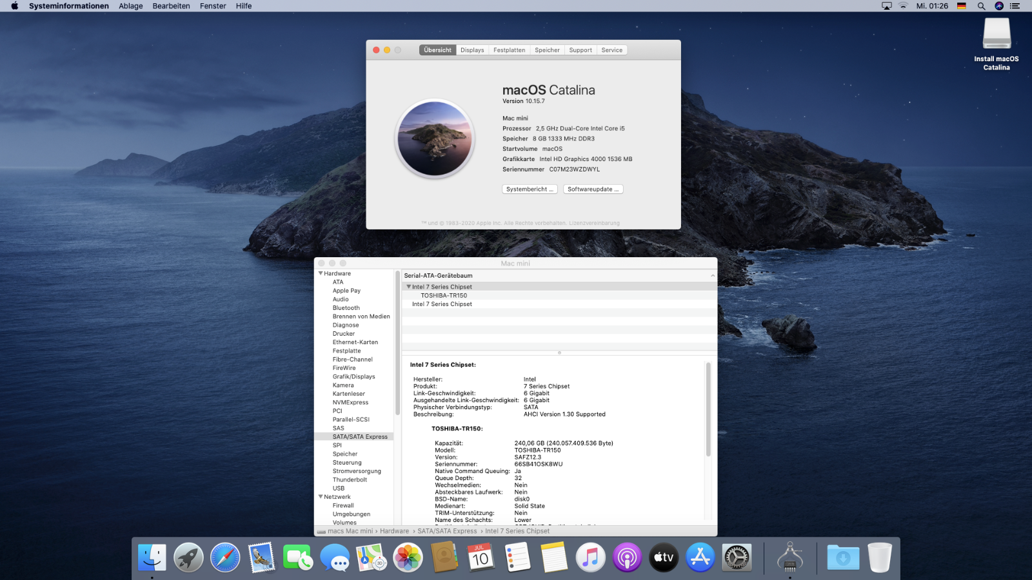Open Contacts from the Dock
The width and height of the screenshot is (1032, 580).
pyautogui.click(x=444, y=557)
